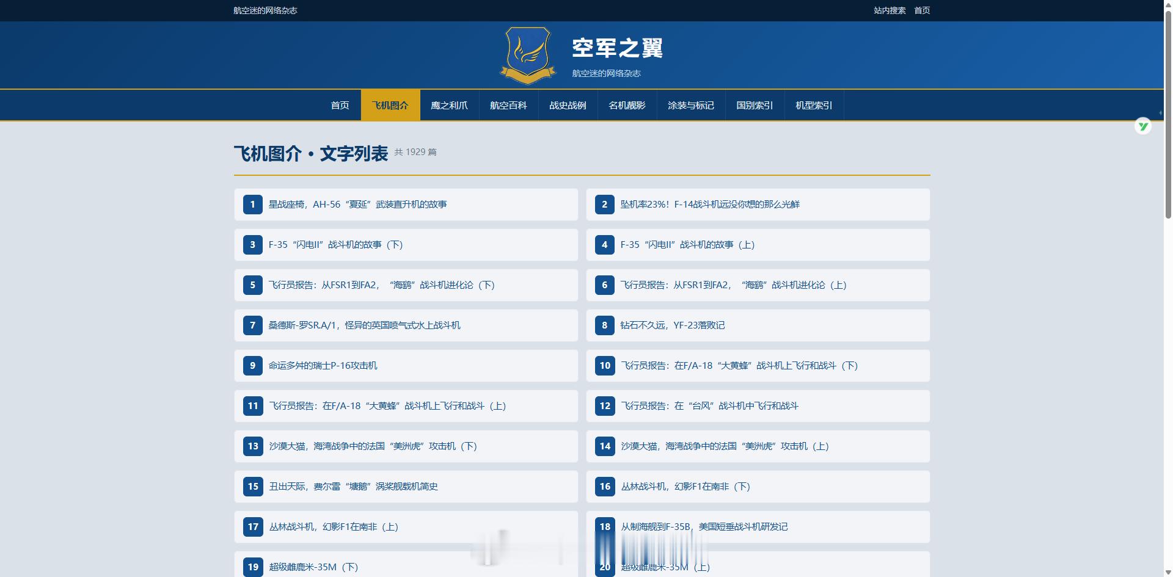Select 首页 in the navigation menu
Screen dimensions: 1173x577
[340, 105]
